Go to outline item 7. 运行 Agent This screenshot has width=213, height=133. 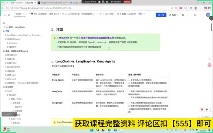click(11, 79)
